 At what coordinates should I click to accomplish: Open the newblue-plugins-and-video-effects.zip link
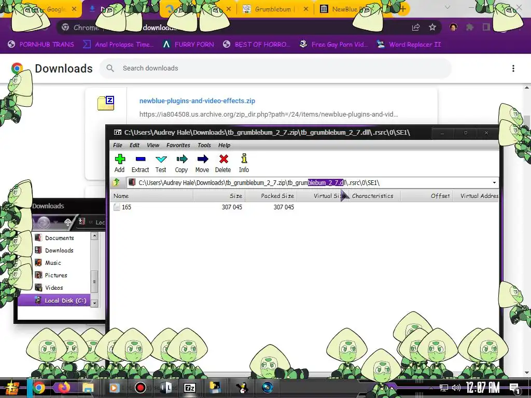197,101
